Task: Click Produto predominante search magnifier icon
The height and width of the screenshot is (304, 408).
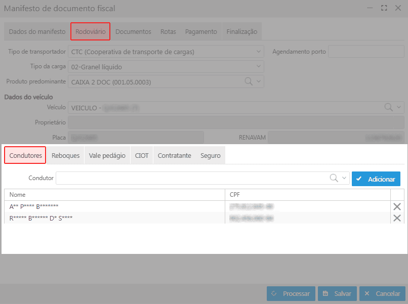Action: click(x=249, y=81)
